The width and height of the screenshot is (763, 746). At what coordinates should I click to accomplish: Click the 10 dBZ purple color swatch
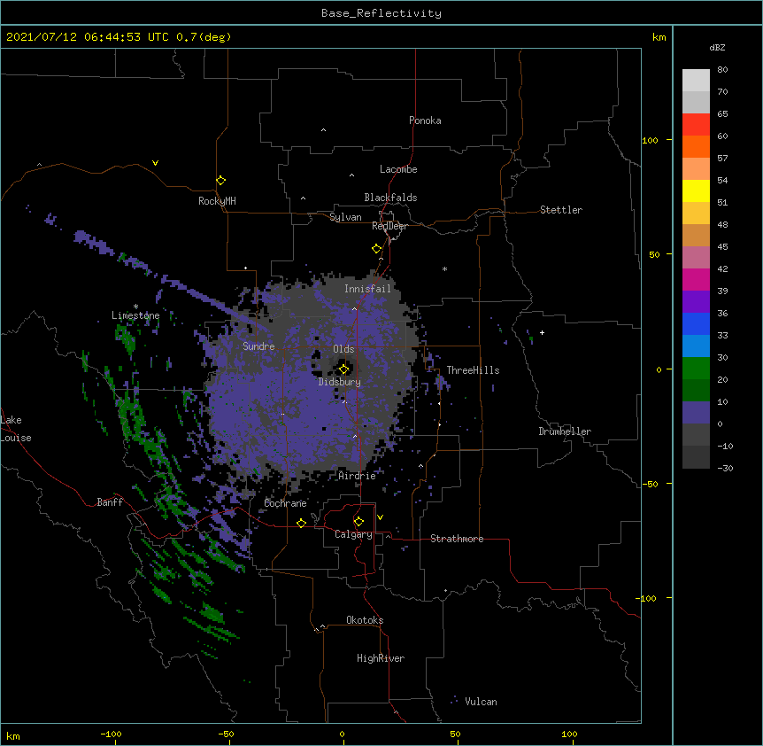point(696,413)
